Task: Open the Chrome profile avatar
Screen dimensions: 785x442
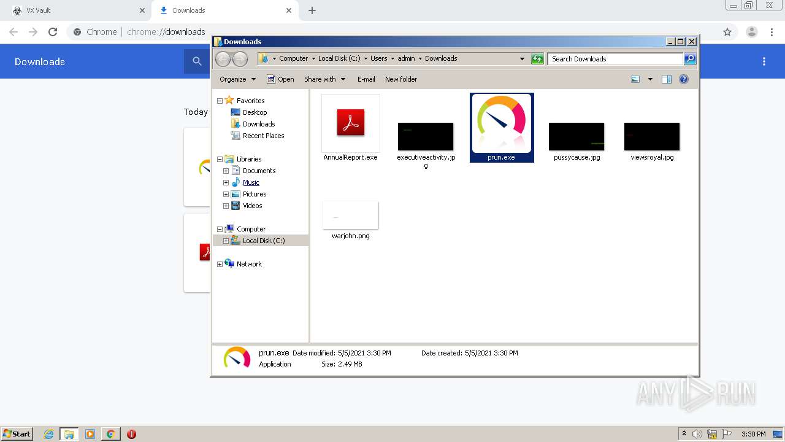Action: (x=751, y=32)
